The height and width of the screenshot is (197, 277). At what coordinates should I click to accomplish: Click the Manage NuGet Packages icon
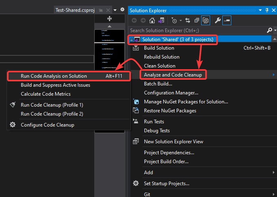coord(136,101)
